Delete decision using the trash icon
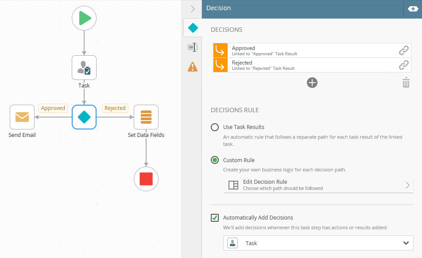 pyautogui.click(x=406, y=83)
